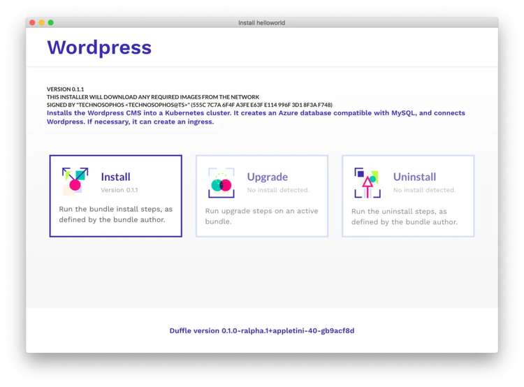Viewport: 524px width, 387px height.
Task: Click the installer network download notice line
Action: [153, 97]
